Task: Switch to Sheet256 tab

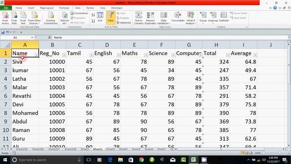Action: [38, 149]
